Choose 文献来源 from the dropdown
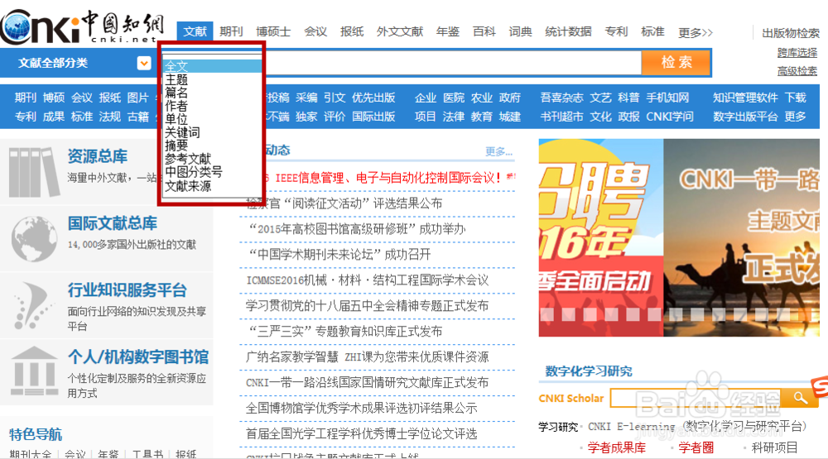Viewport: 828px width, 459px height. (188, 186)
